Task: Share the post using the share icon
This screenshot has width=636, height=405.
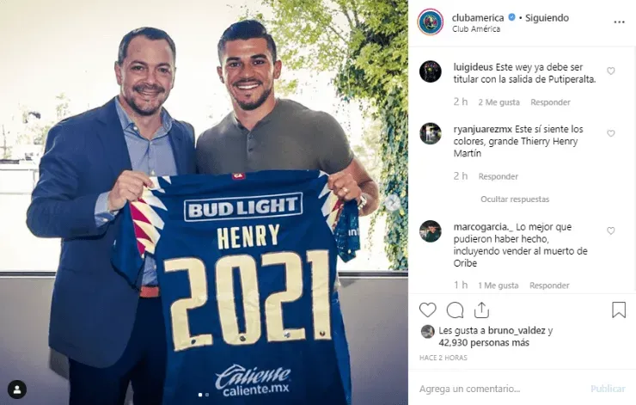Action: [481, 310]
